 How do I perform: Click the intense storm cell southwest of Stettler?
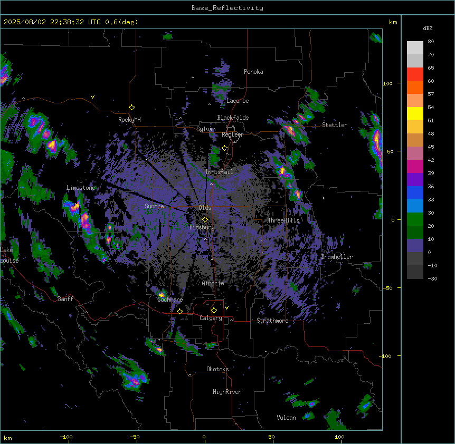(x=290, y=130)
